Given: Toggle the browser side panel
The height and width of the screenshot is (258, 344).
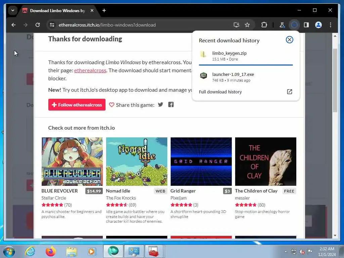Looking at the screenshot, I should (x=306, y=25).
